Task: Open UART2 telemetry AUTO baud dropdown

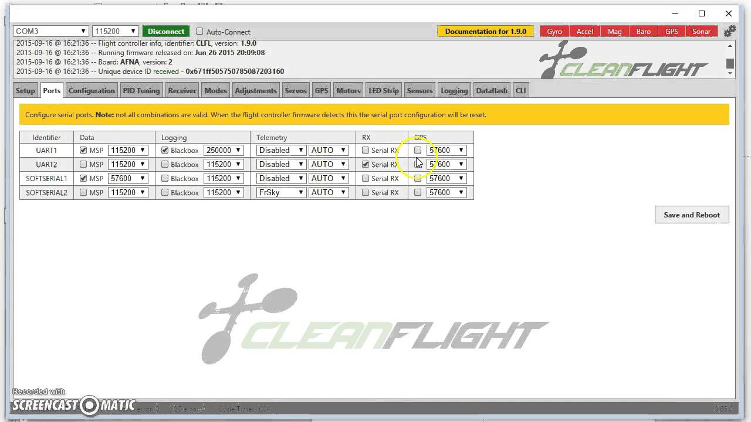Action: (x=329, y=164)
